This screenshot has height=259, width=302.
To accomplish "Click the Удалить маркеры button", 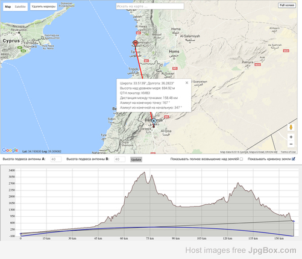I will [x=43, y=7].
